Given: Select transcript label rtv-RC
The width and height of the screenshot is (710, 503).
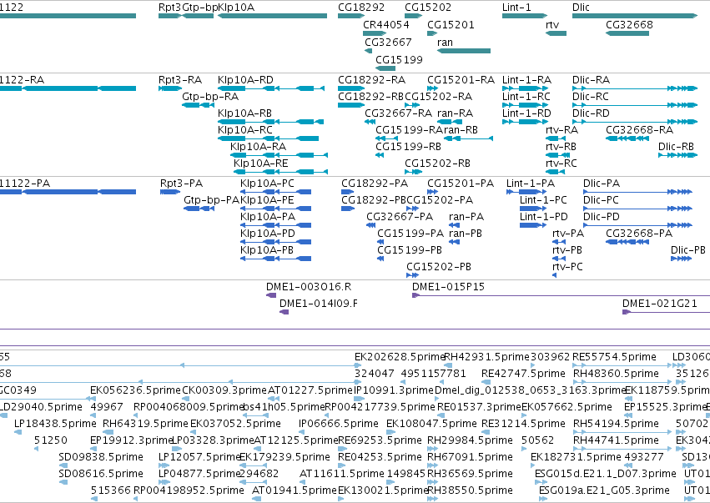Looking at the screenshot, I should click(x=561, y=163).
